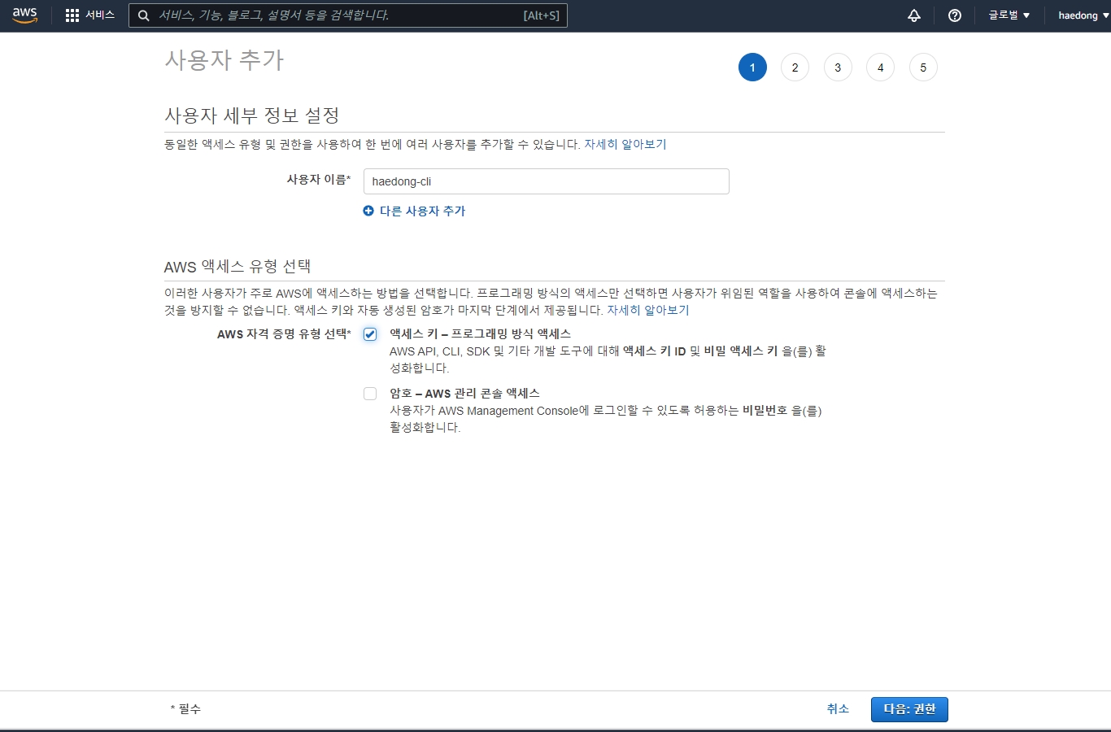Go to wizard step 4

880,68
